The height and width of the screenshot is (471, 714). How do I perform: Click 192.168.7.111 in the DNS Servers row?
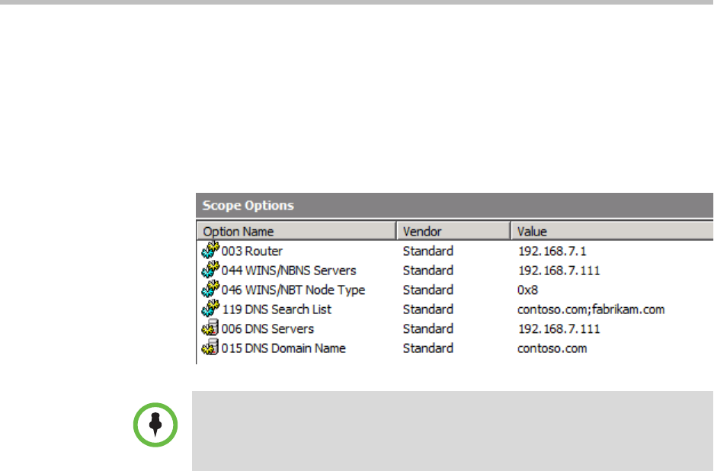559,329
